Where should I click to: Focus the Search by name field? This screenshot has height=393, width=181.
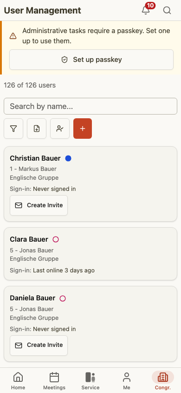tap(90, 106)
